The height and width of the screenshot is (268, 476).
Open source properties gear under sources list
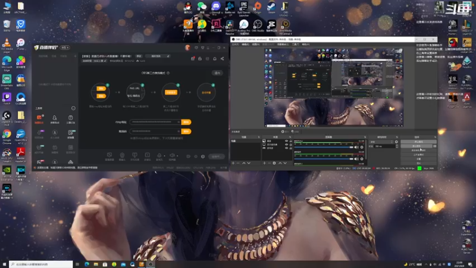pos(274,163)
